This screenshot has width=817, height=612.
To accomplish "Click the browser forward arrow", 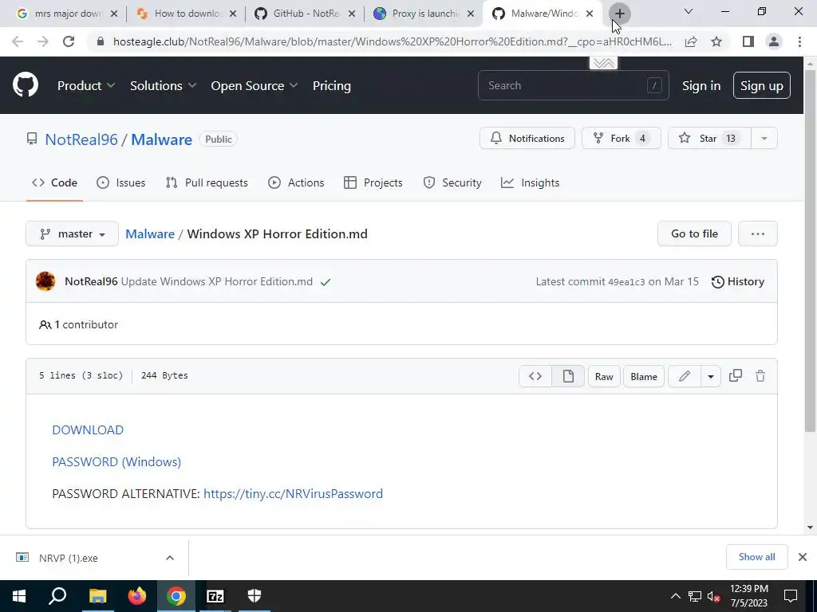I will coord(43,41).
